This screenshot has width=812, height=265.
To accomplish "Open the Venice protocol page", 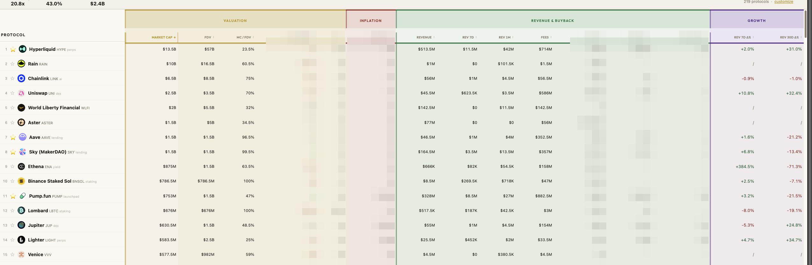I will (x=35, y=254).
